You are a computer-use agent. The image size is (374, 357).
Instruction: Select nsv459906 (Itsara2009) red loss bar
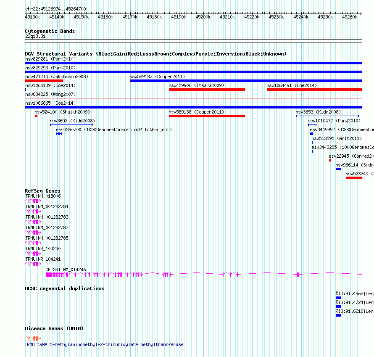point(207,90)
